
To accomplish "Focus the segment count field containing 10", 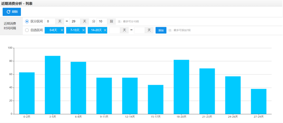I will coord(102,21).
